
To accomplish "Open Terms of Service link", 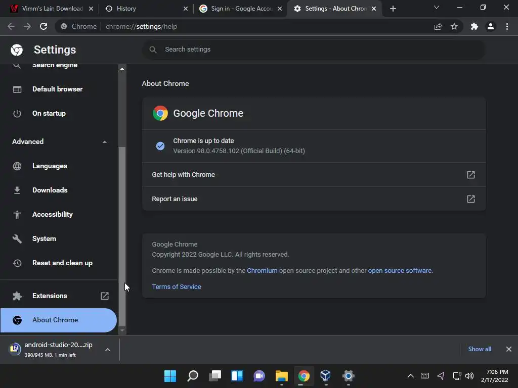I will 177,287.
